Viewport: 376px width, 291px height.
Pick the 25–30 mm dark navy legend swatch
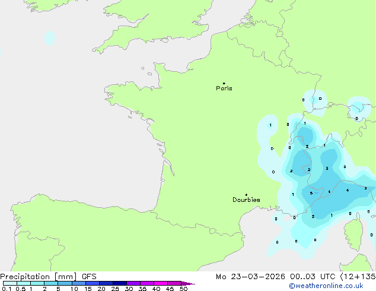point(119,283)
